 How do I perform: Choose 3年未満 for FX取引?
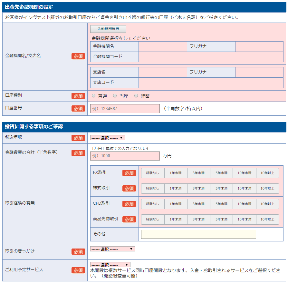tap(198, 173)
